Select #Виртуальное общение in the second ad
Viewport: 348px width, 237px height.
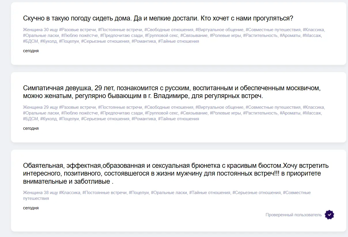click(219, 107)
